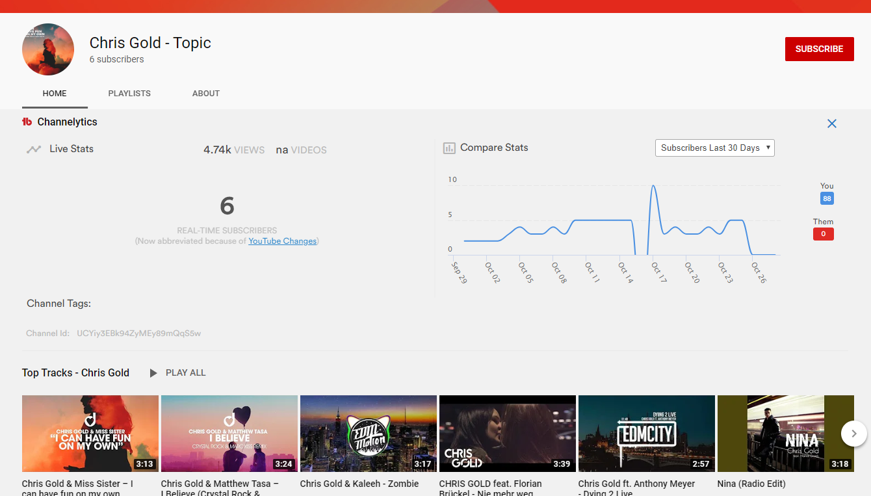Click title Chris Gold ft. Anthony Meyer
This screenshot has height=496, width=871.
click(x=636, y=488)
